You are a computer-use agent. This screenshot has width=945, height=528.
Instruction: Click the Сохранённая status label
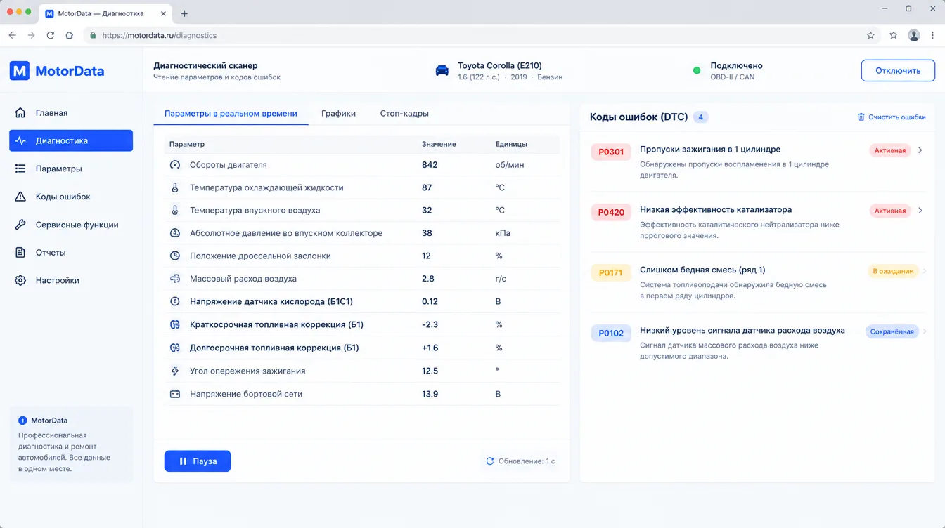pos(892,331)
